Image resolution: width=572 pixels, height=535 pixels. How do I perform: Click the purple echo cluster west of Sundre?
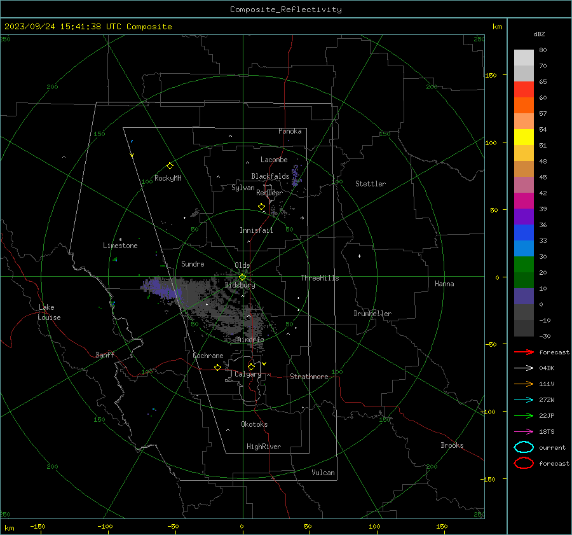161,289
